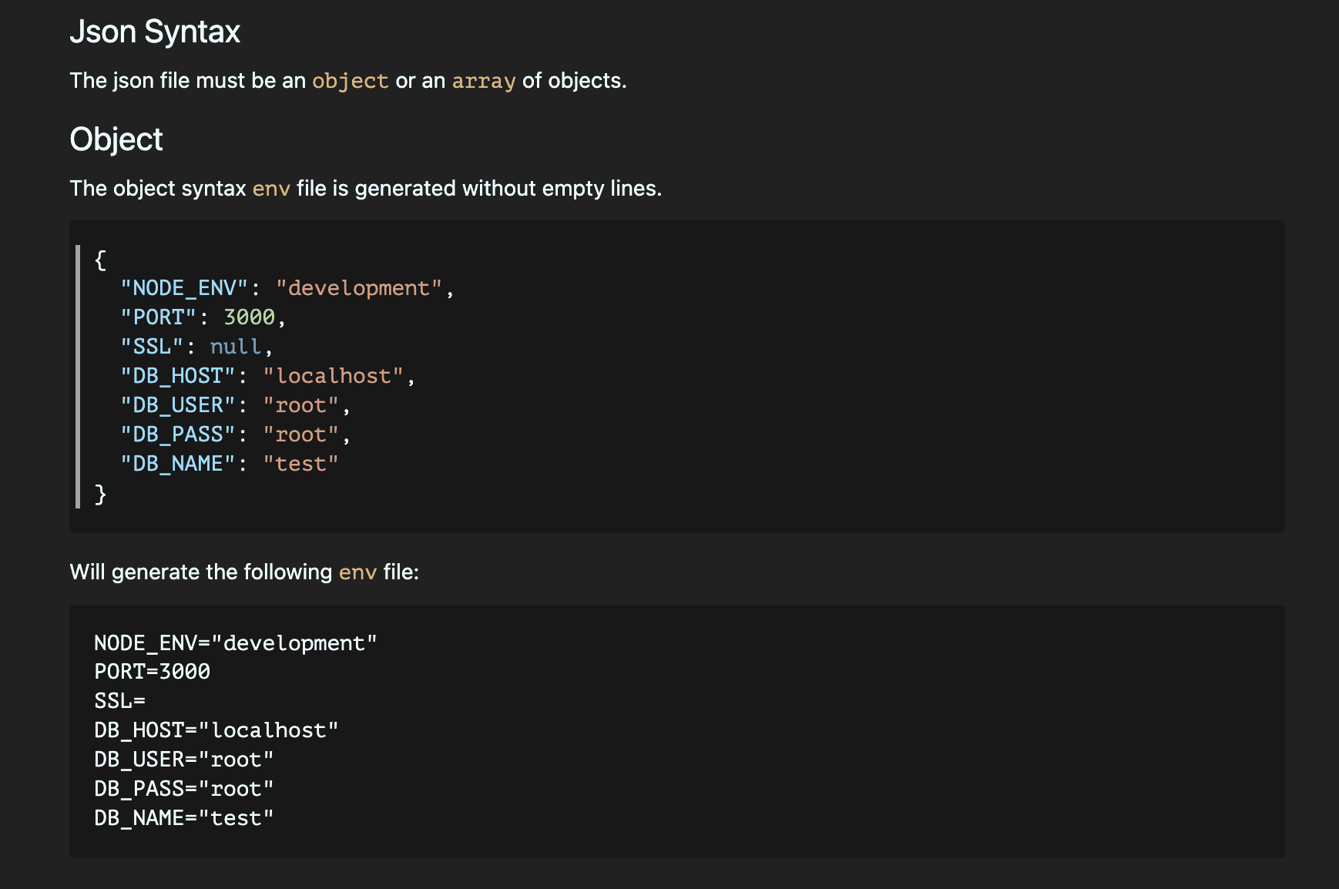Screen dimensions: 1339x889
Task: Click the DB_NAME test value
Action: [300, 463]
